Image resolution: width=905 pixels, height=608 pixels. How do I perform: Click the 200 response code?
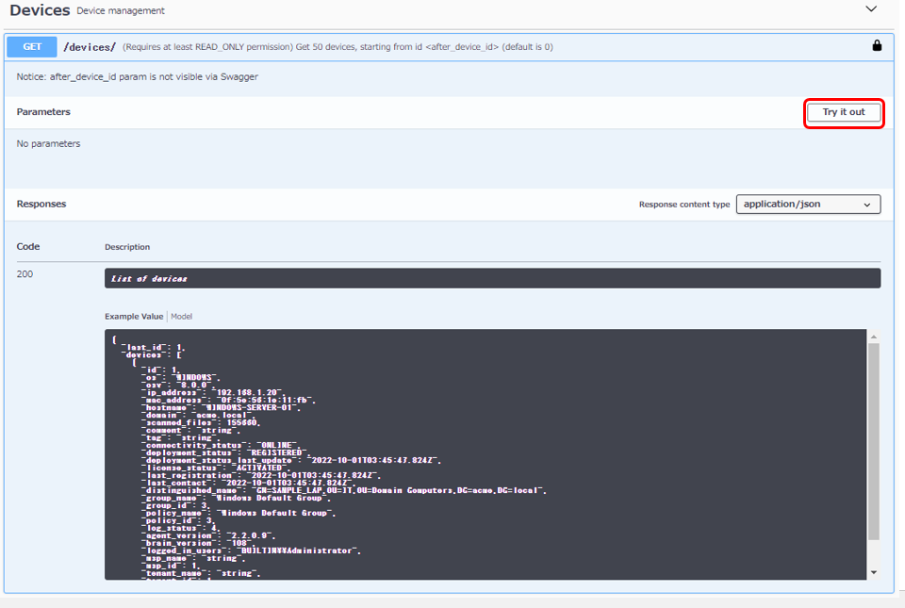[25, 274]
